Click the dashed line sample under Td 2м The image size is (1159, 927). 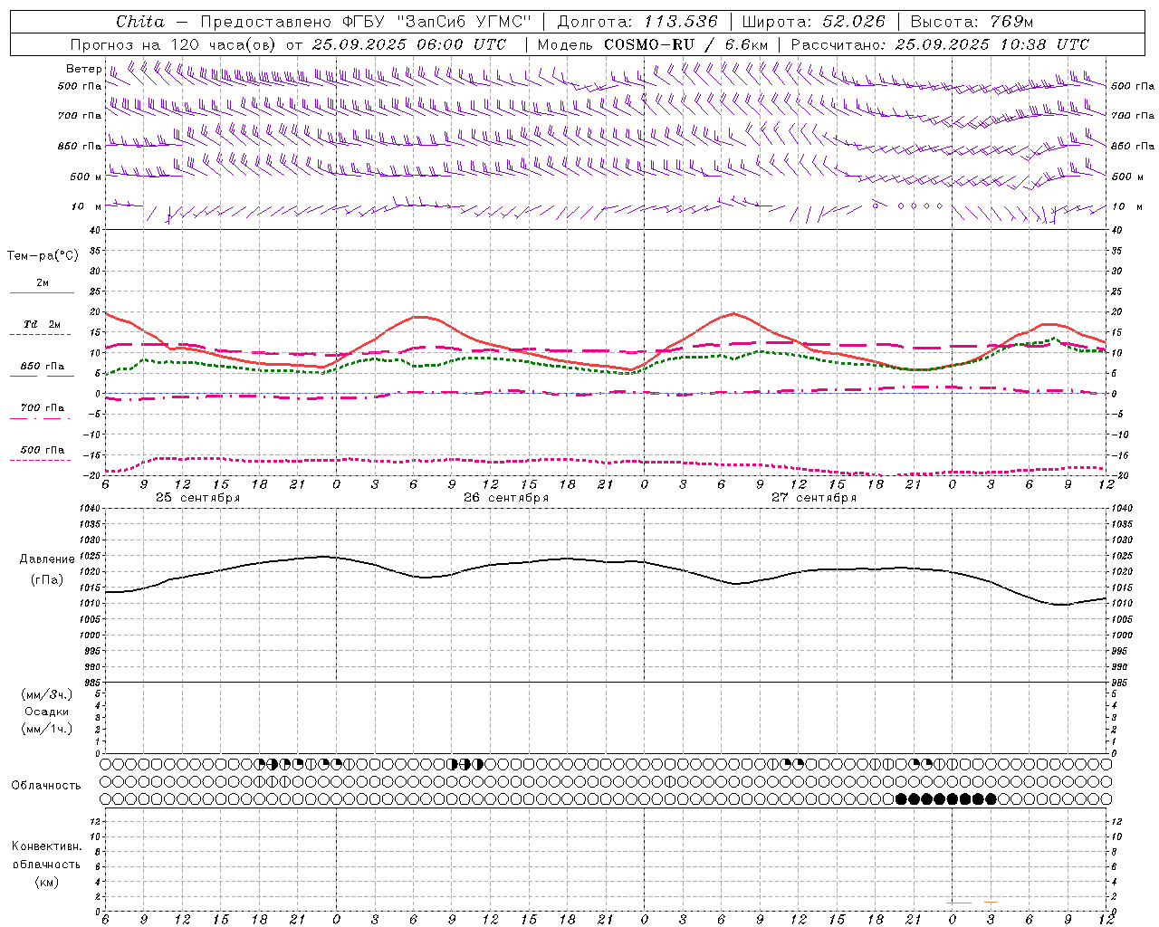[x=41, y=334]
